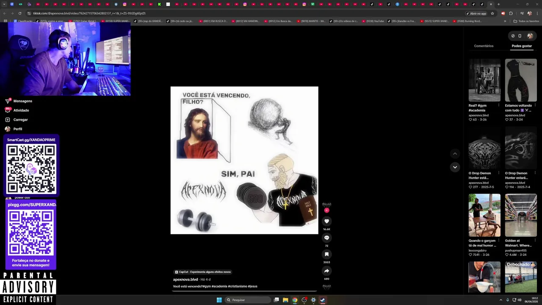This screenshot has height=305, width=542.
Task: Open more options for 'Estamos voltando' video
Action: click(x=535, y=105)
